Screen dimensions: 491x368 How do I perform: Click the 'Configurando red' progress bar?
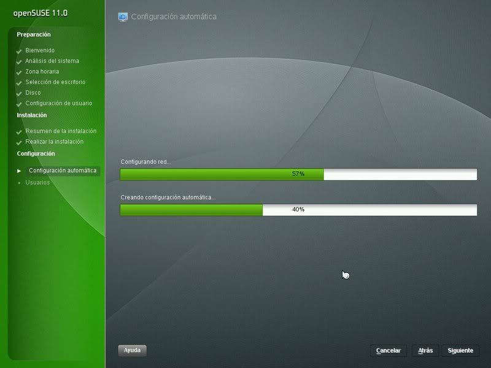tap(298, 174)
